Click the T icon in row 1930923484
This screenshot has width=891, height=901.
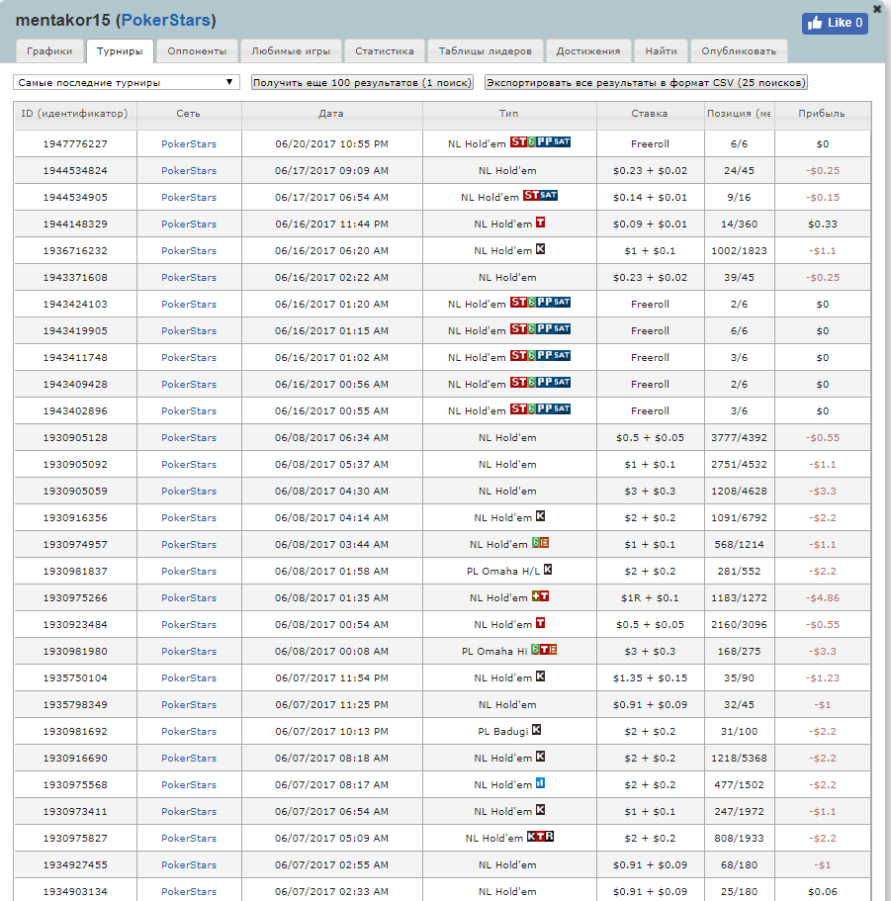(x=540, y=623)
